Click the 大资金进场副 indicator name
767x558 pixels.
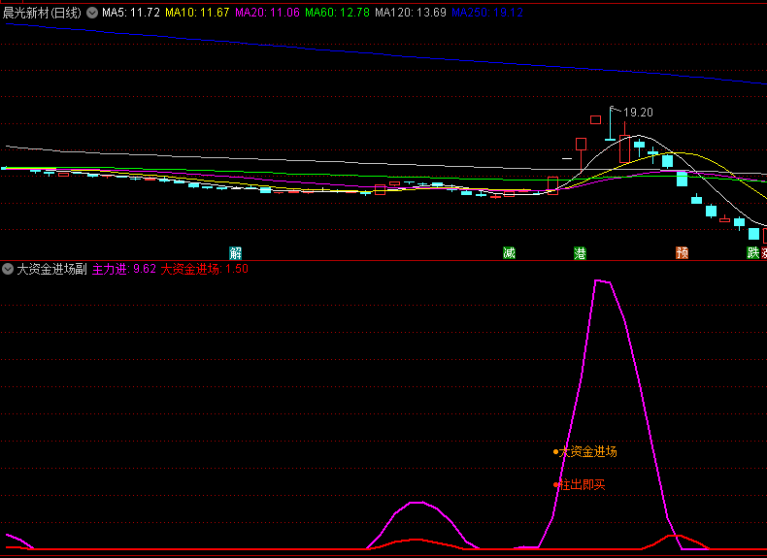[x=51, y=269]
